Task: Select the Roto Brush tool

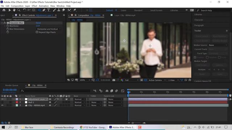Action: (x=69, y=10)
